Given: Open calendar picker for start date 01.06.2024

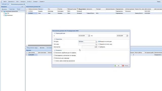Looking at the screenshot, I should coord(89,36).
